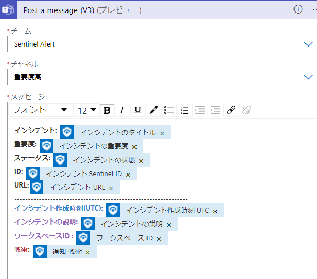Toggle Underline formatting
This screenshot has height=279, width=317.
[138, 110]
